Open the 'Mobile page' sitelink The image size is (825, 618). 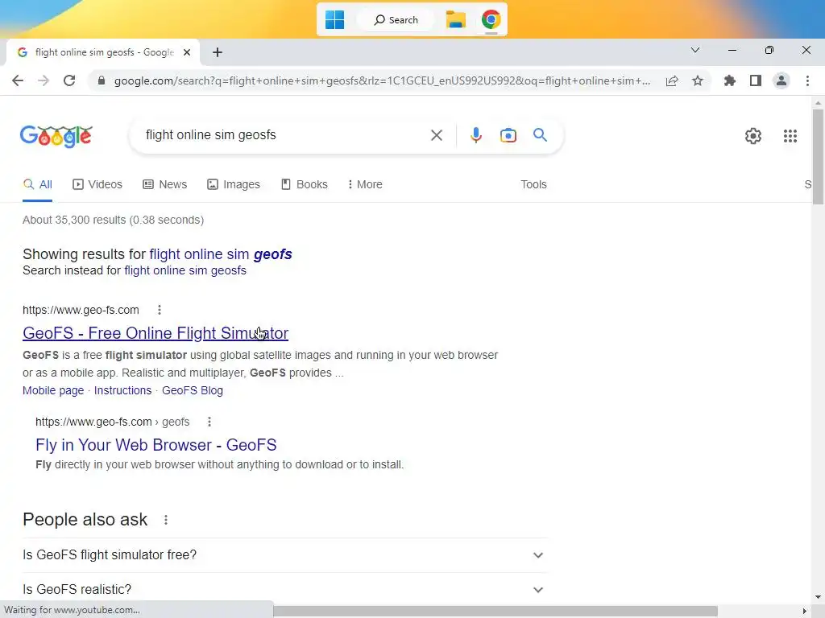53,390
